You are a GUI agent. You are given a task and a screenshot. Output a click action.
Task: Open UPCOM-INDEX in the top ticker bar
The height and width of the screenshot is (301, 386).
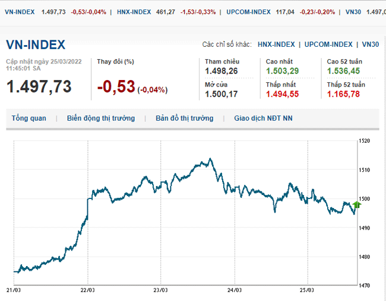(249, 12)
